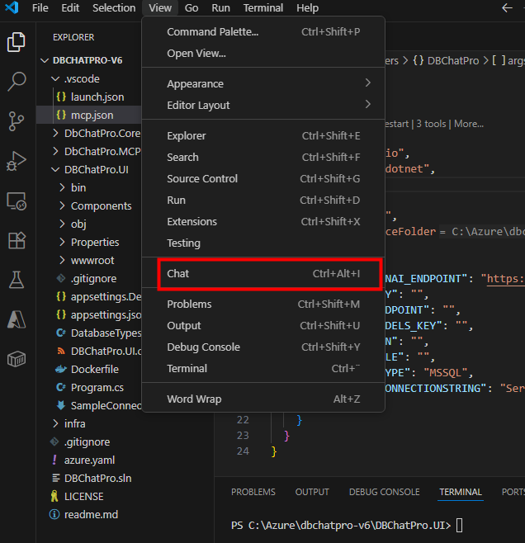
Task: Open Appearance submenu arrow
Action: [x=368, y=83]
